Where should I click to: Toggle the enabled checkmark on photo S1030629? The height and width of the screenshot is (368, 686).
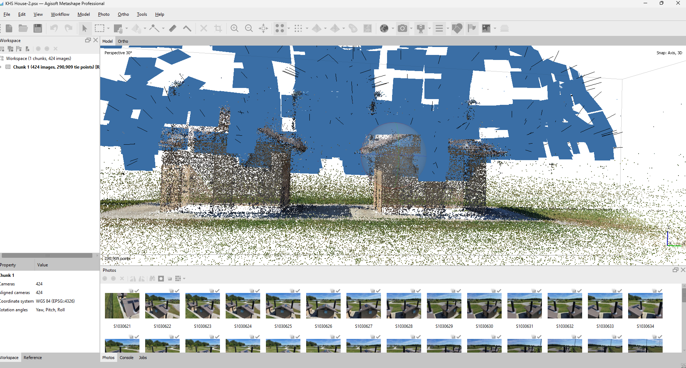(459, 291)
